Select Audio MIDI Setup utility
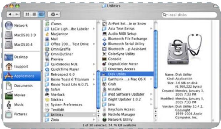The image size is (221, 129). coord(119,33)
